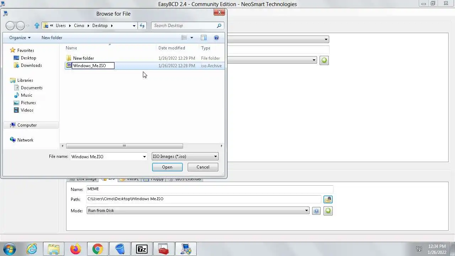The image size is (455, 256).
Task: Select Desktop under Favorites
Action: [x=28, y=58]
